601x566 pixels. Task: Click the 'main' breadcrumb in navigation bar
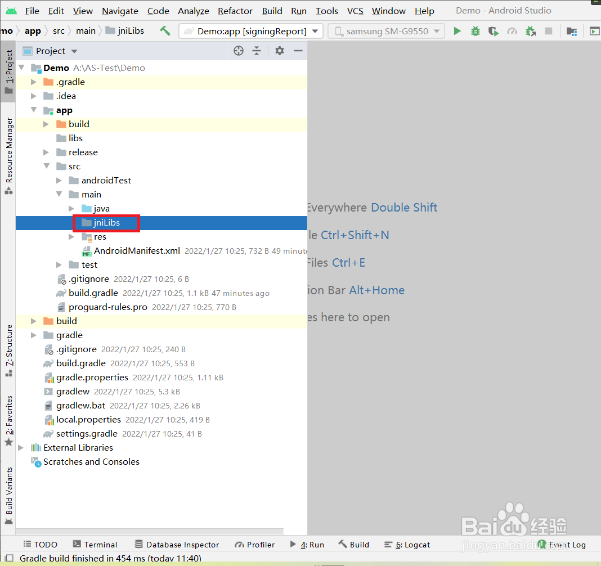pos(86,30)
